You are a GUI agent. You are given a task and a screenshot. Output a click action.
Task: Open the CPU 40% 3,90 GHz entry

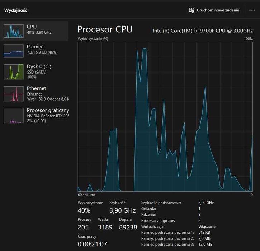click(x=34, y=31)
